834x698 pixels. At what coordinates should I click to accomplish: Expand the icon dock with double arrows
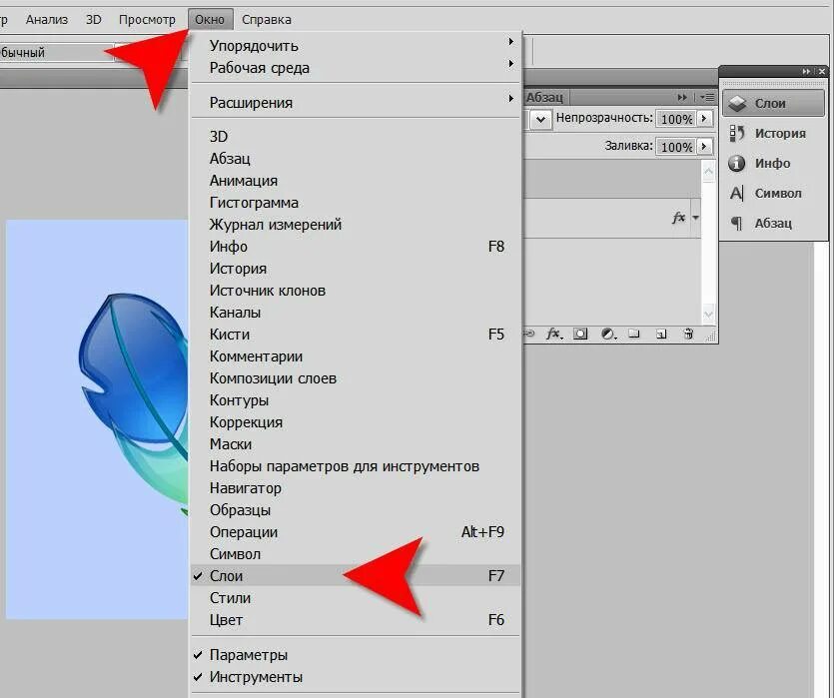(x=807, y=71)
